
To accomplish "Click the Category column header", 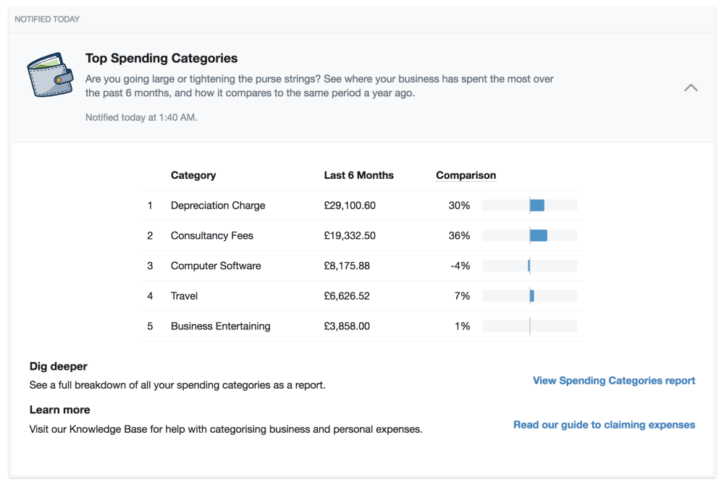I will click(193, 175).
